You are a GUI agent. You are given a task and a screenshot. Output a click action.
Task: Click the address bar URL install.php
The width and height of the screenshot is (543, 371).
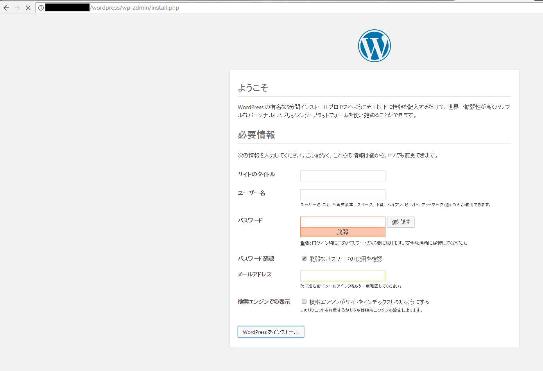[134, 8]
